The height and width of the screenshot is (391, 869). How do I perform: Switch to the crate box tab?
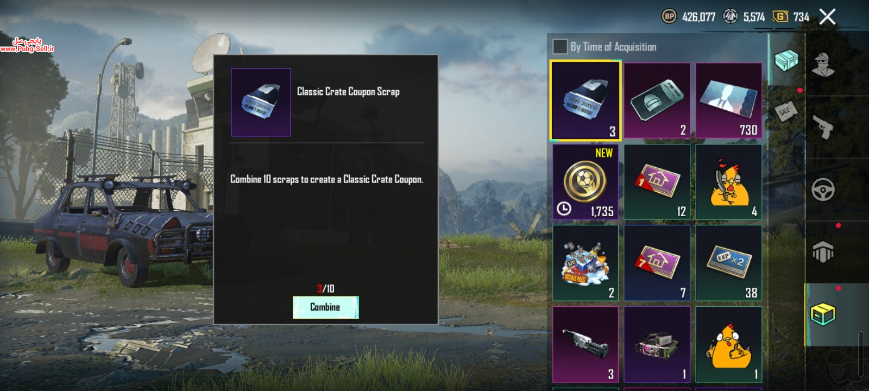click(x=823, y=314)
